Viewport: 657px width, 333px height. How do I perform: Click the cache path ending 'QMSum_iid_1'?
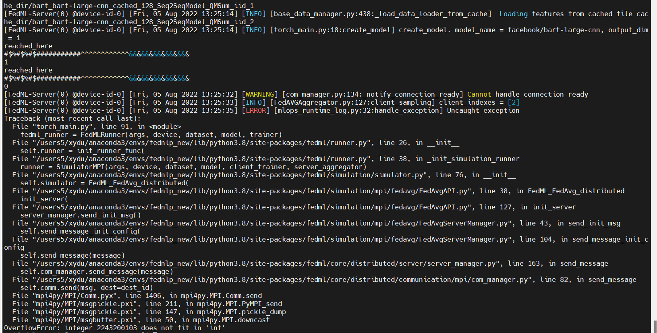[129, 6]
